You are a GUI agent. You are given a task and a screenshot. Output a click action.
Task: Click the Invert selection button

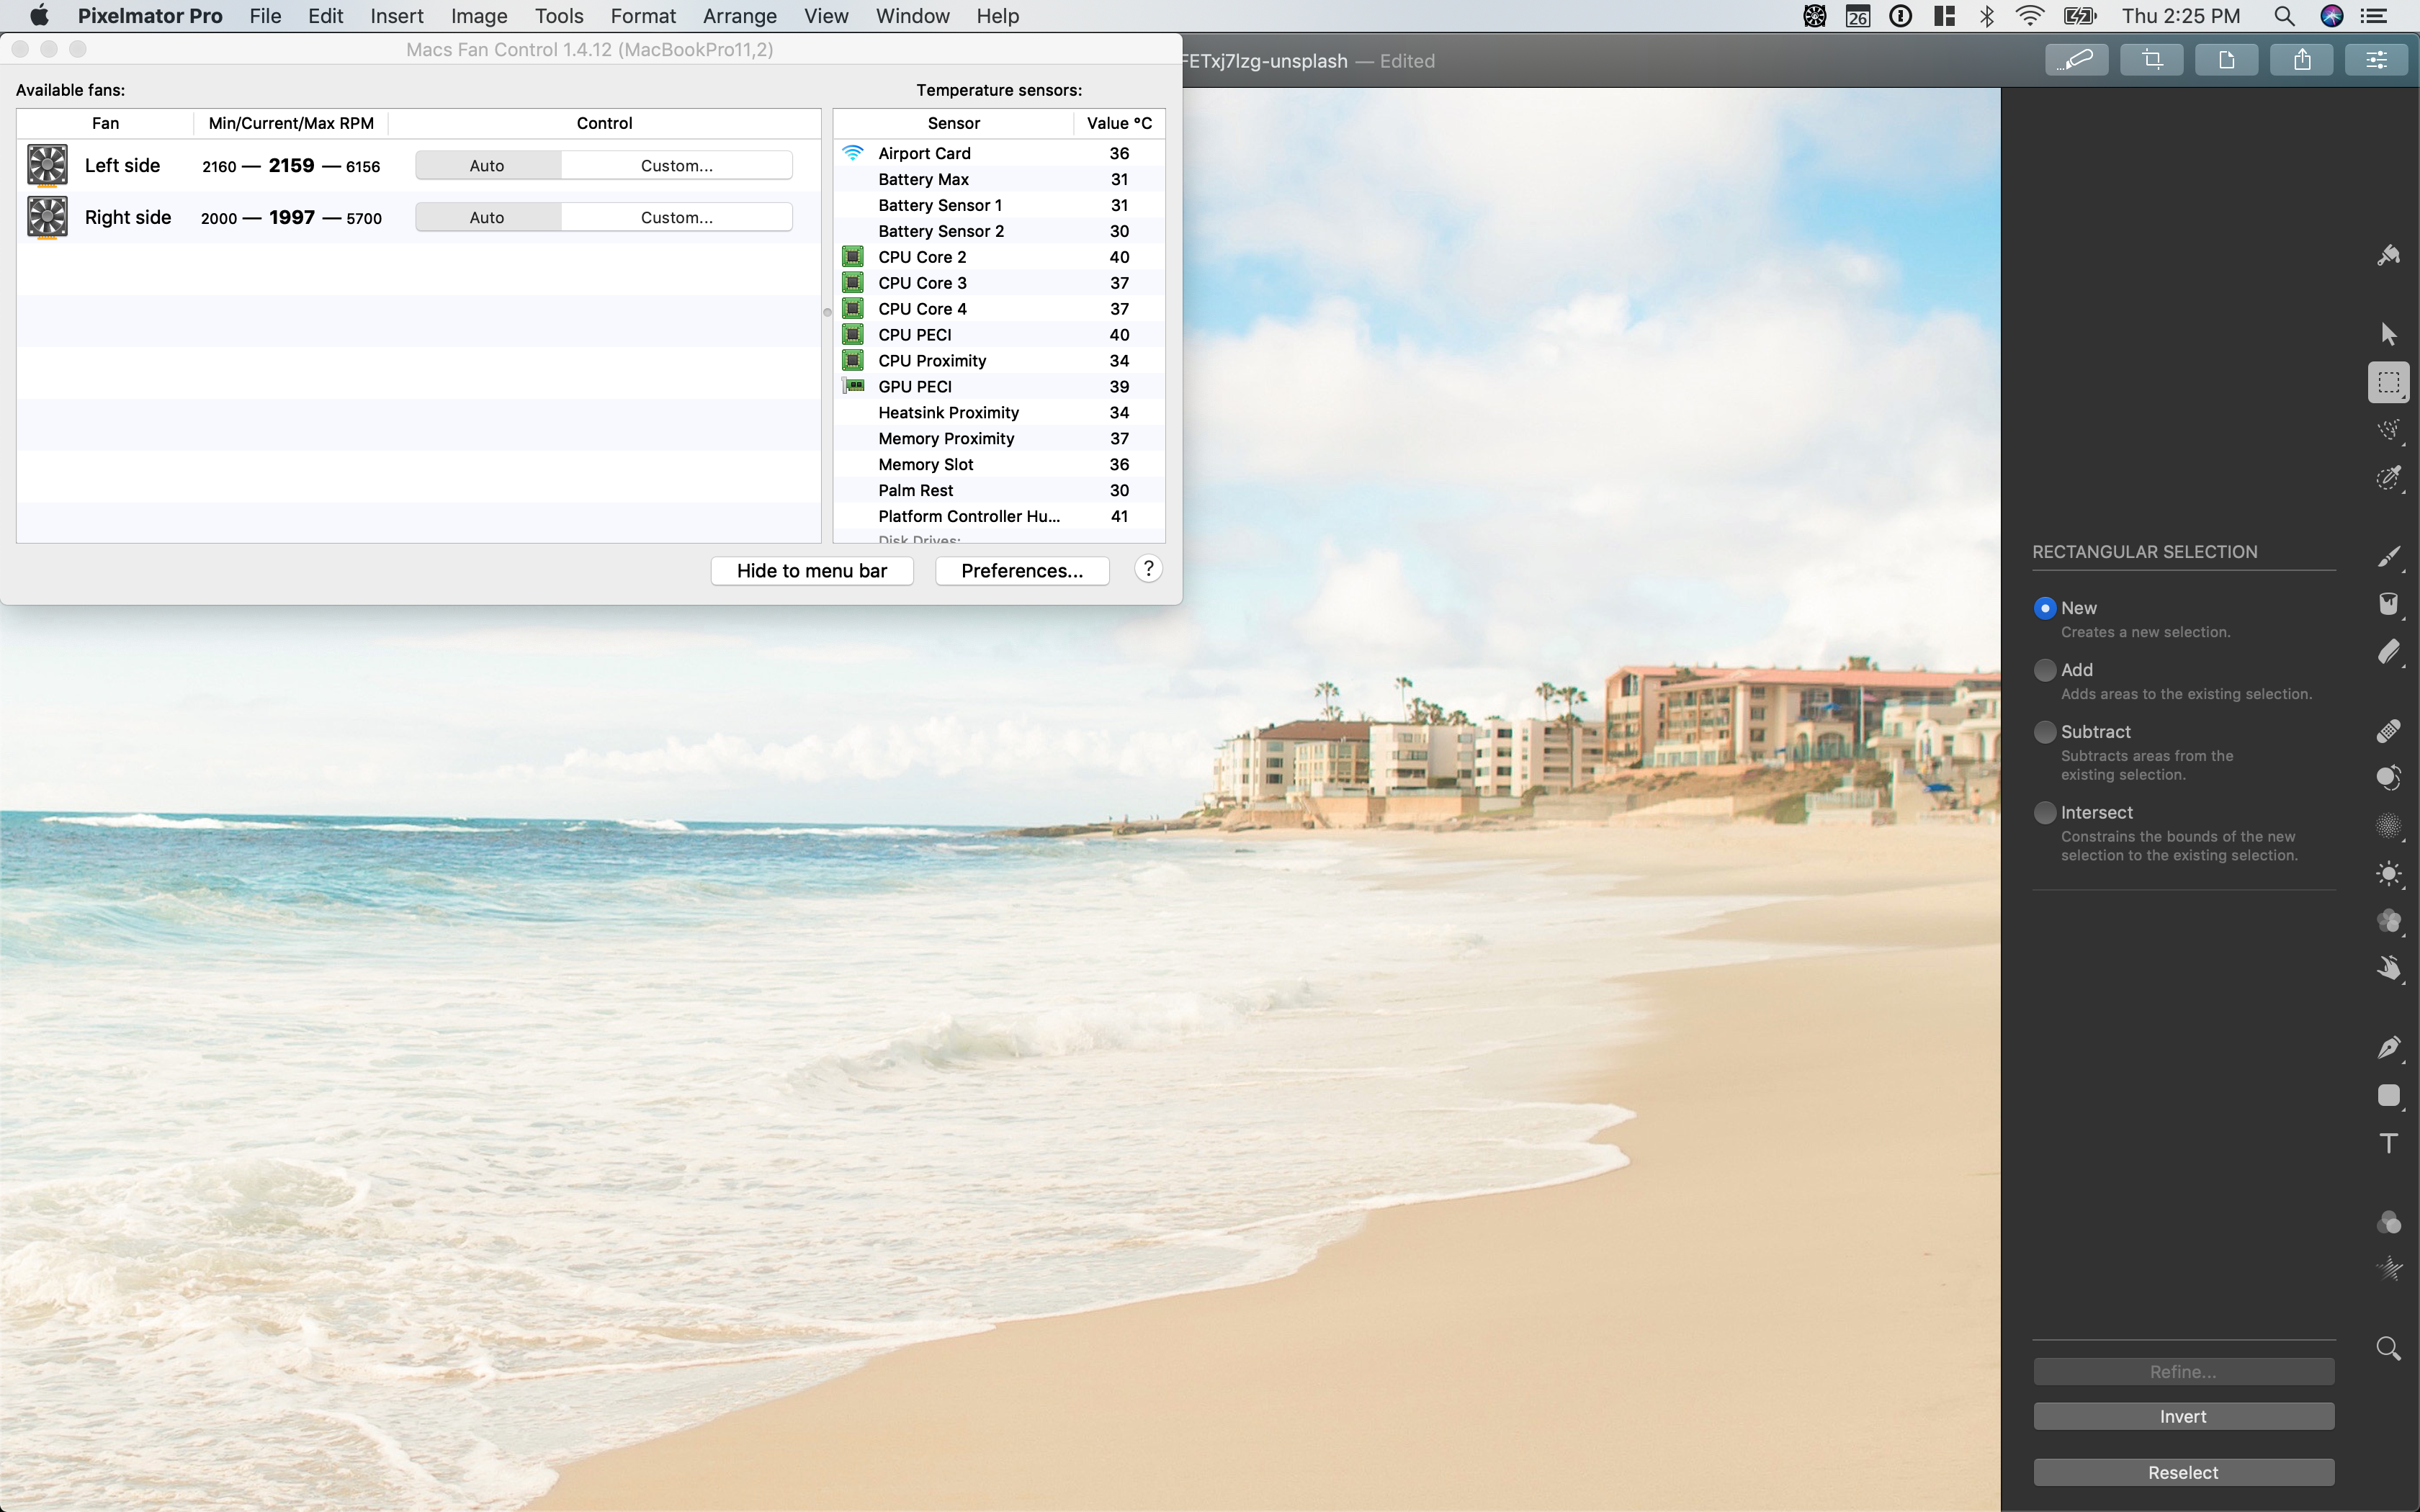[2183, 1417]
